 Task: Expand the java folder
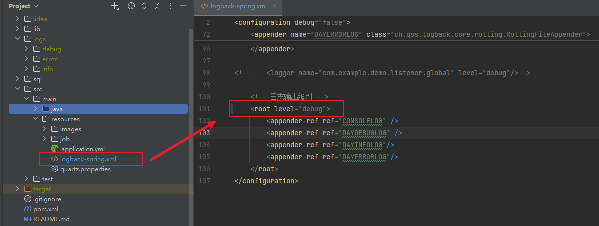[x=36, y=109]
